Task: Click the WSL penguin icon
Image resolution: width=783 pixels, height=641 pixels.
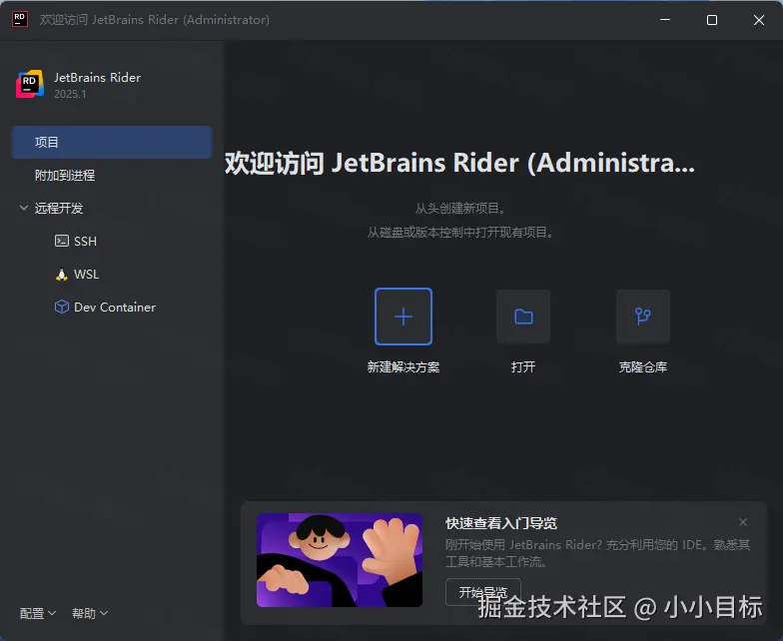Action: point(62,274)
